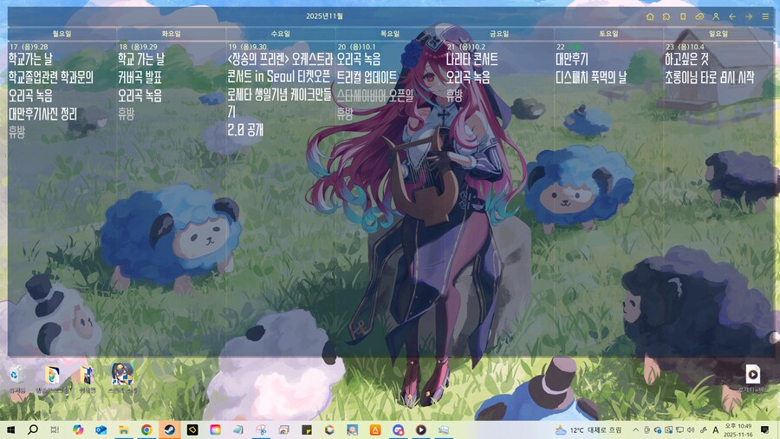Click the greyed '휴방' entry on Tuesday
This screenshot has height=439, width=780.
point(126,114)
